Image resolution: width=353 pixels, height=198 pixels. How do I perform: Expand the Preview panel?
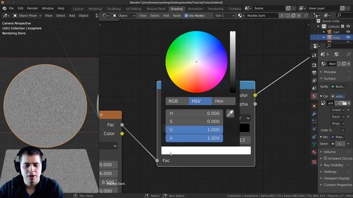pyautogui.click(x=330, y=72)
